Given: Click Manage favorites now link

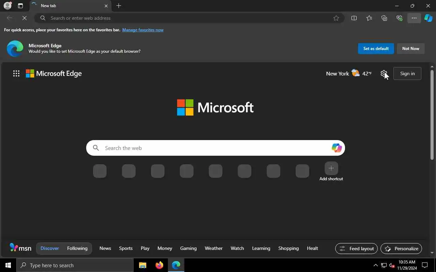Looking at the screenshot, I should (143, 30).
